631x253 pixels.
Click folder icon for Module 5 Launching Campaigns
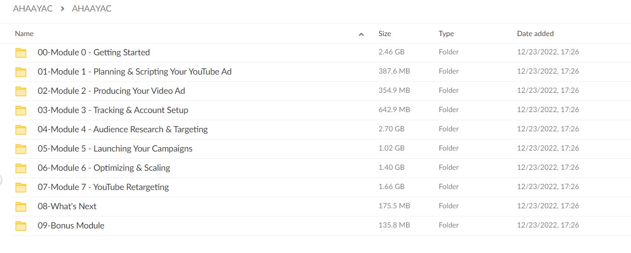21,149
